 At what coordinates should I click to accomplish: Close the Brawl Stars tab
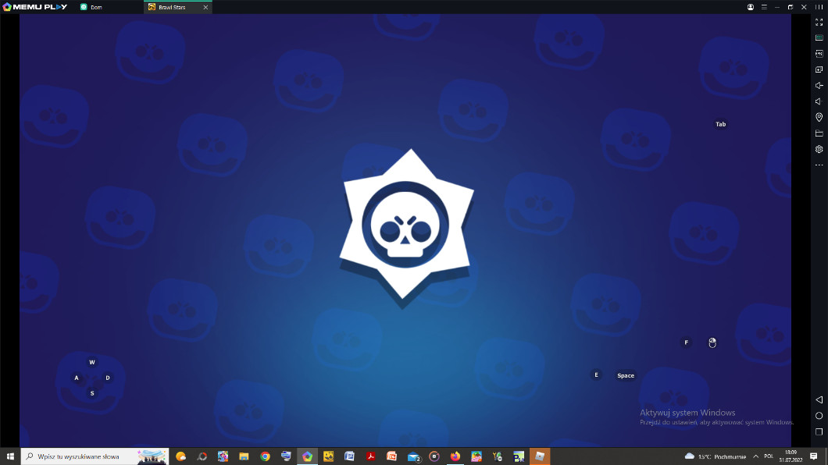[205, 7]
